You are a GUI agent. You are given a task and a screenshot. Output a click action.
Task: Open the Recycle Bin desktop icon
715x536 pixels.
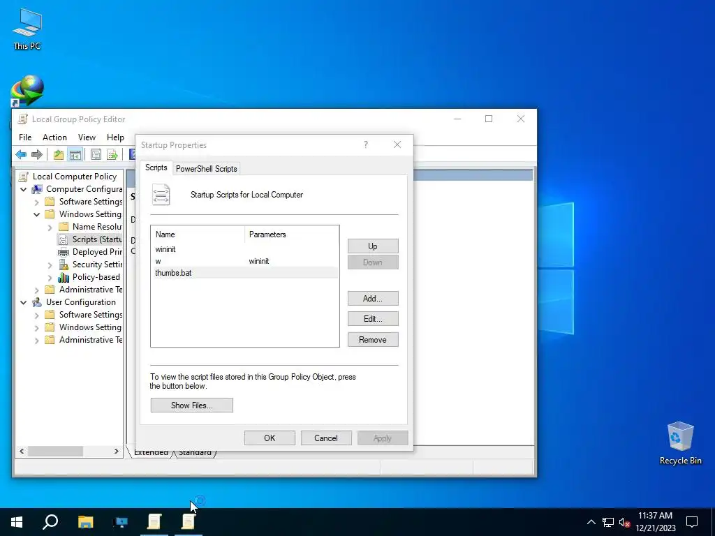(x=680, y=442)
